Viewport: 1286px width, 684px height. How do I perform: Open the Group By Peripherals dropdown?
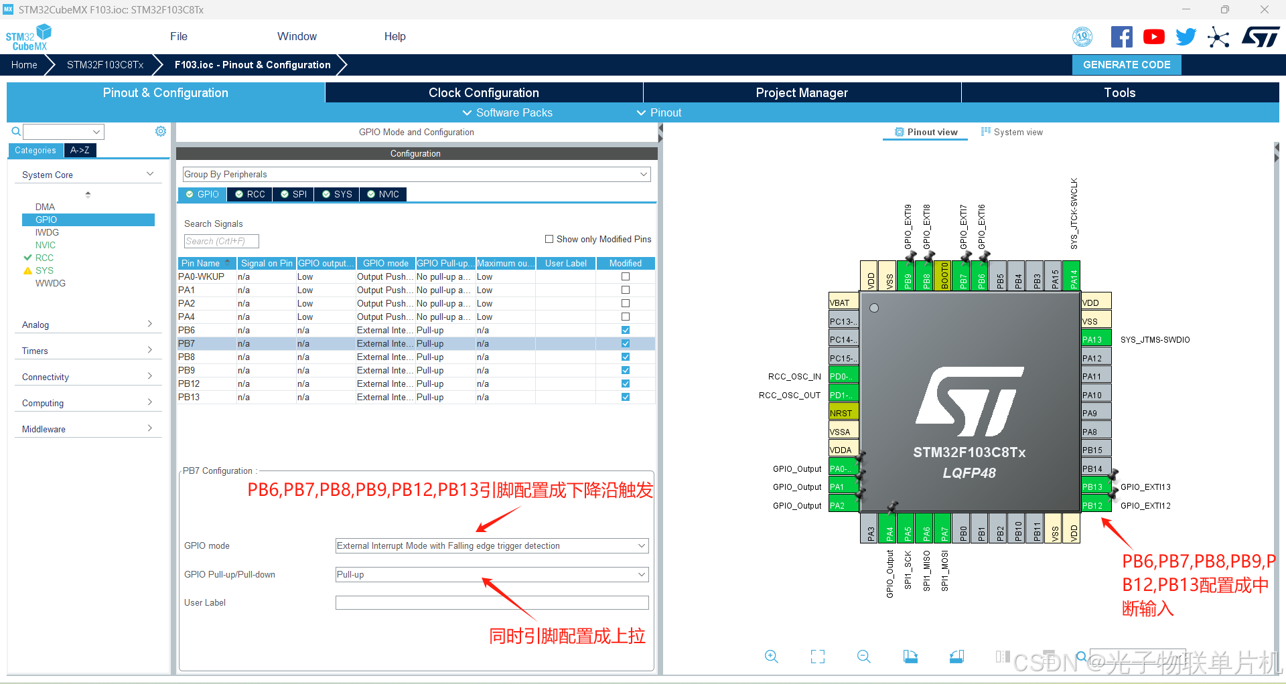tap(417, 174)
